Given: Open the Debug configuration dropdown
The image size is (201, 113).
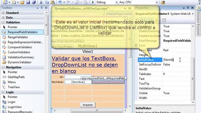Looking at the screenshot, I should coord(117,3).
